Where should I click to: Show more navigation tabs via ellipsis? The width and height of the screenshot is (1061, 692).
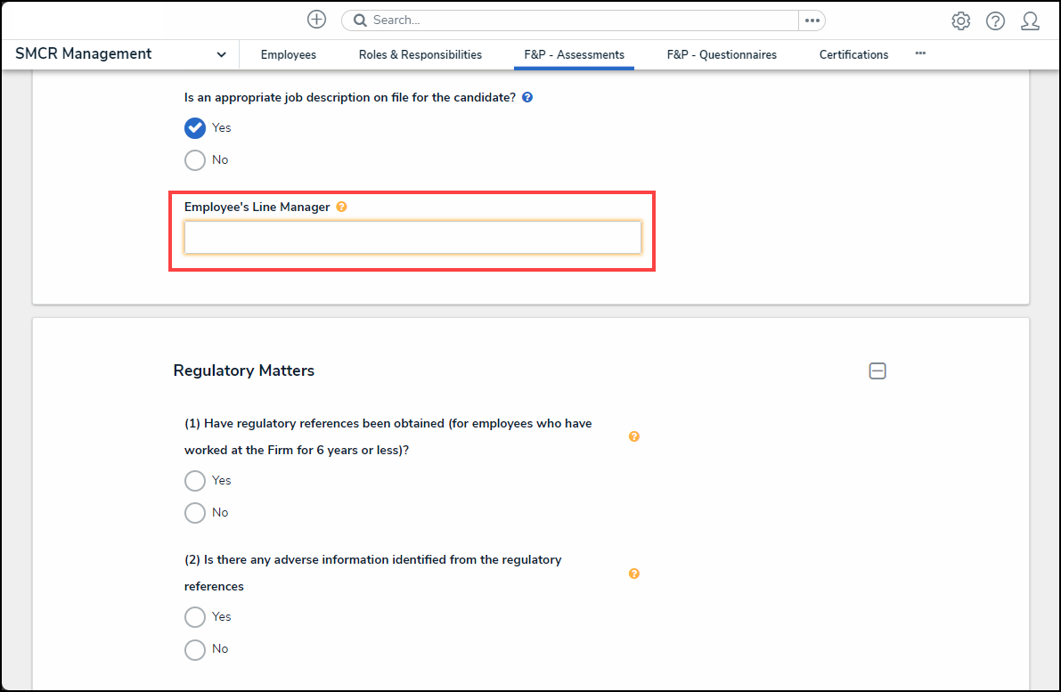pos(920,54)
